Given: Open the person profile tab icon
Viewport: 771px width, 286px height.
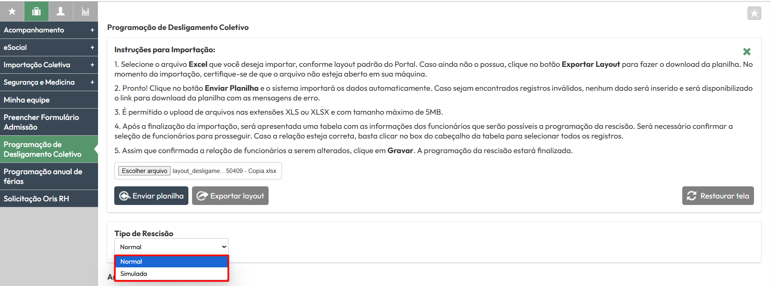Looking at the screenshot, I should [x=61, y=11].
